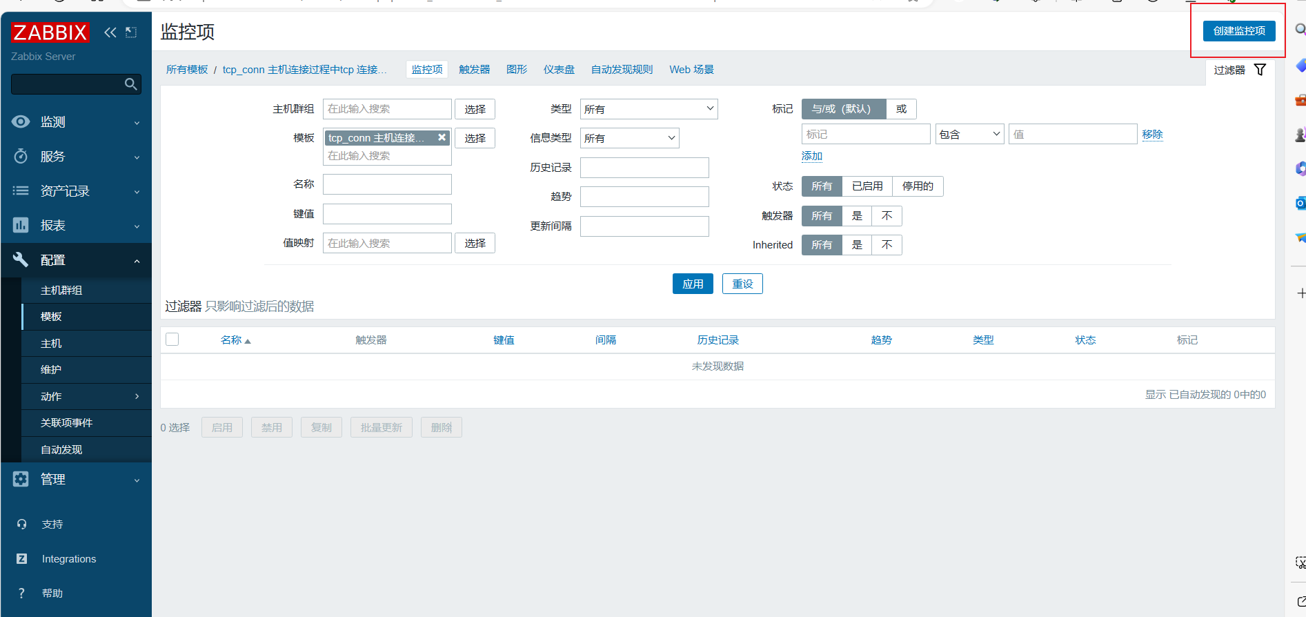Collapse the sidebar with the double-arrow icon

(x=110, y=32)
